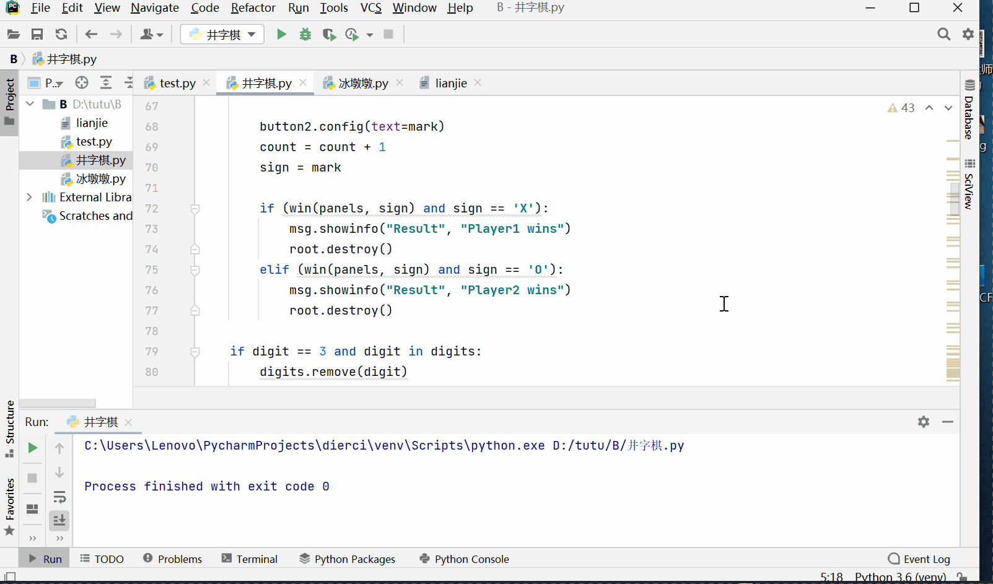
Task: Select test.py in the project tree
Action: (x=94, y=142)
